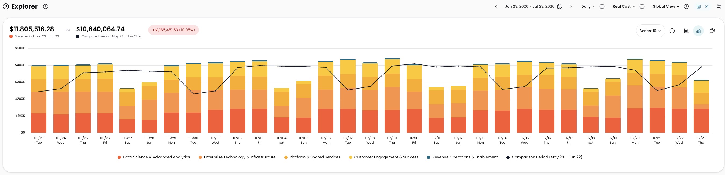The height and width of the screenshot is (175, 725).
Task: Show info next to Series dropdown
Action: [x=672, y=31]
